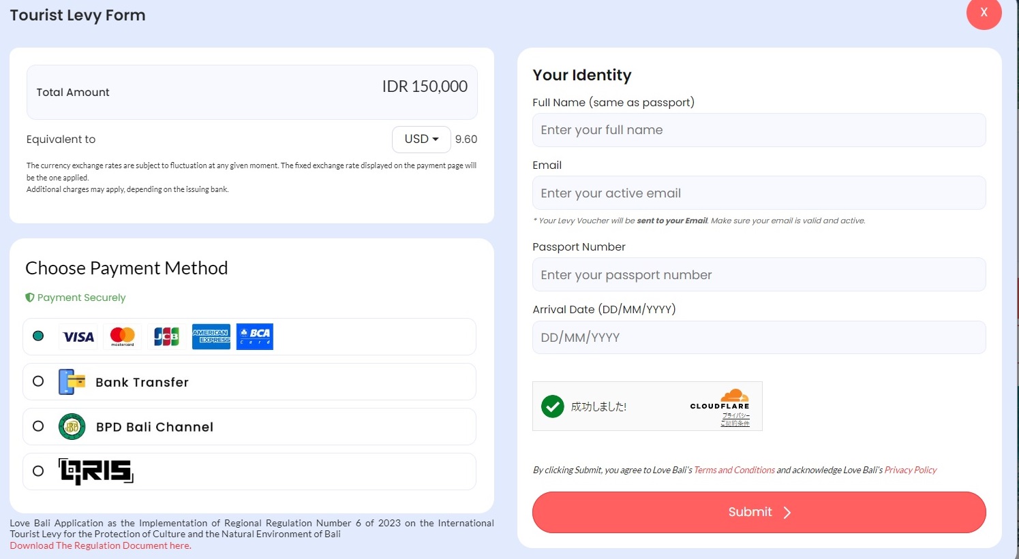
Task: Close the Tourist Levy Form
Action: point(984,12)
